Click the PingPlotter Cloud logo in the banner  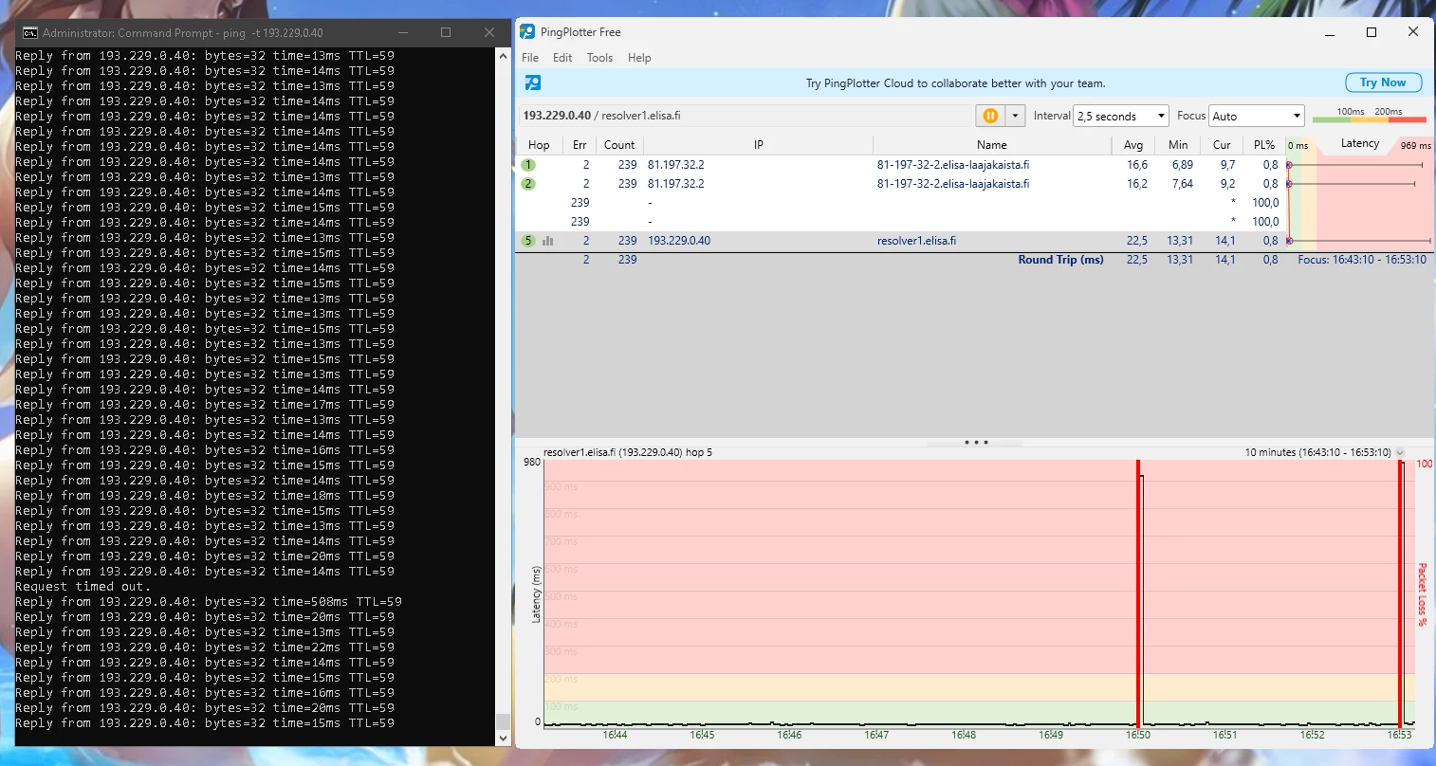(x=533, y=82)
